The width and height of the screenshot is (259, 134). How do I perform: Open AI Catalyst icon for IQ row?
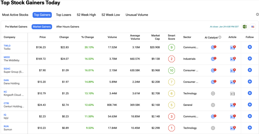[213, 116]
